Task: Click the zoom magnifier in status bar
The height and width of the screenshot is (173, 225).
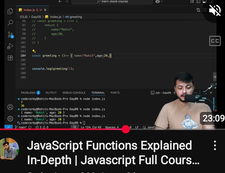Action: pos(75,127)
